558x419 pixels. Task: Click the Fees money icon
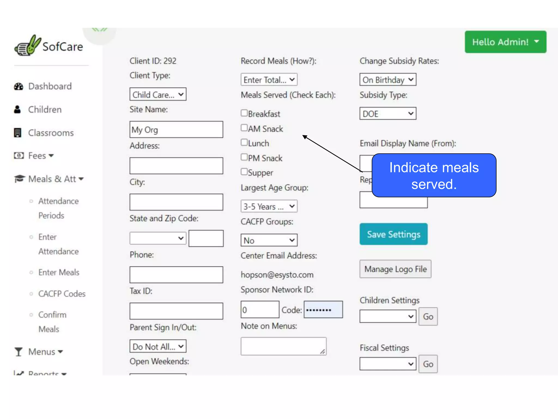pos(19,156)
